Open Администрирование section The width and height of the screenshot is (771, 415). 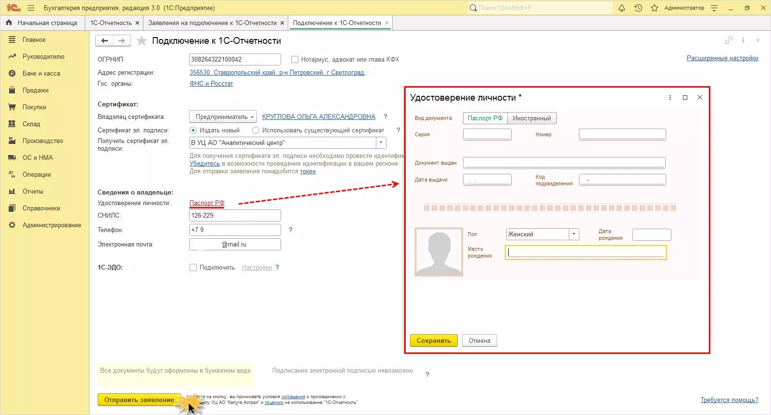45,225
